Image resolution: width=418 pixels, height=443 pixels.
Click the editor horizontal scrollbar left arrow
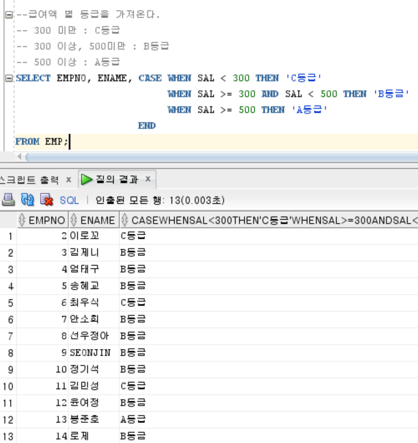click(x=19, y=156)
